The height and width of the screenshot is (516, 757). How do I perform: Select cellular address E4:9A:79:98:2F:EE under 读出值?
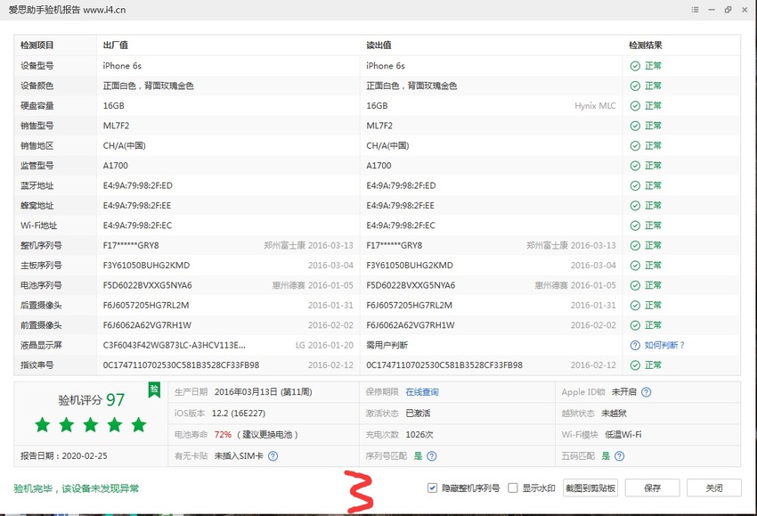(x=400, y=206)
